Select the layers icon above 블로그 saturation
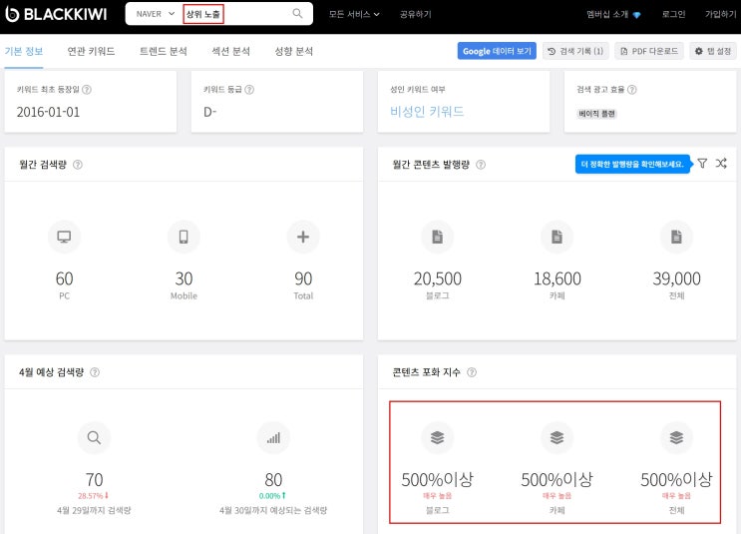741x534 pixels. 438,438
